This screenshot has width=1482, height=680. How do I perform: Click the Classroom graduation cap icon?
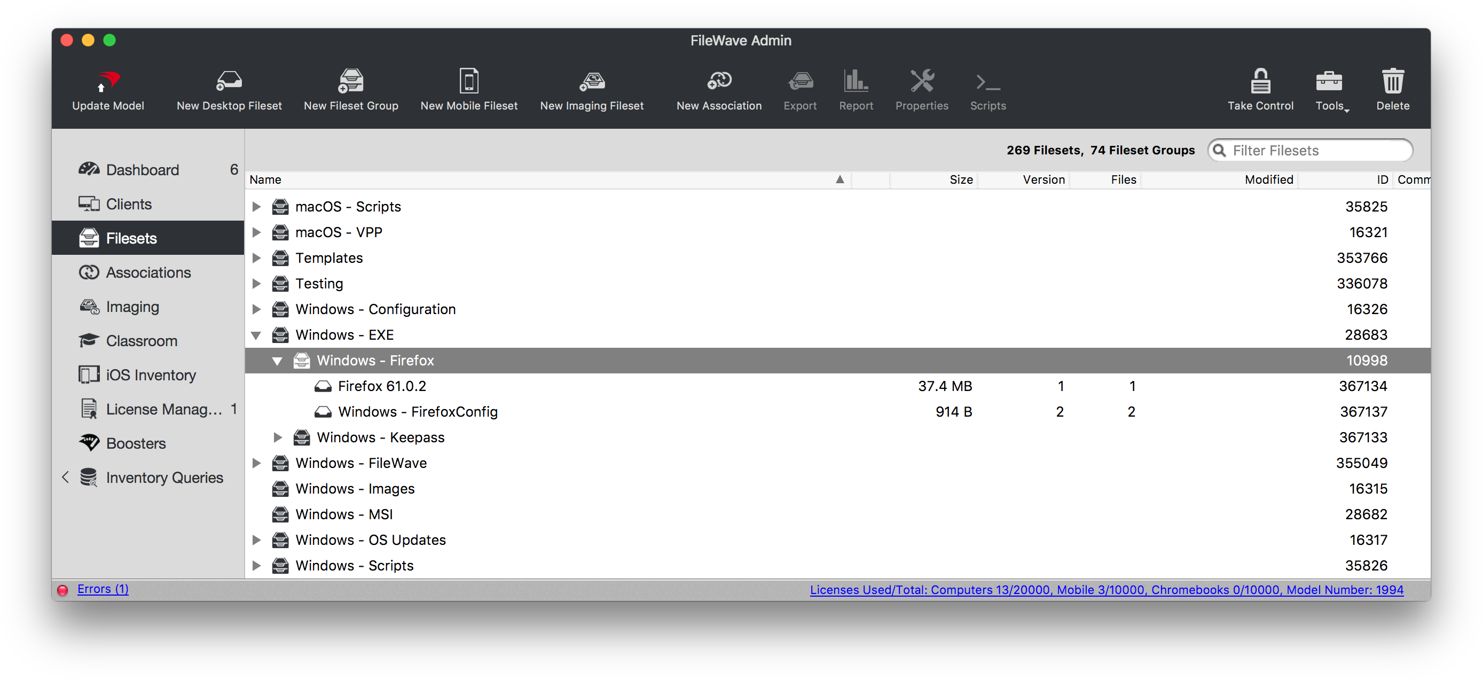pos(89,341)
